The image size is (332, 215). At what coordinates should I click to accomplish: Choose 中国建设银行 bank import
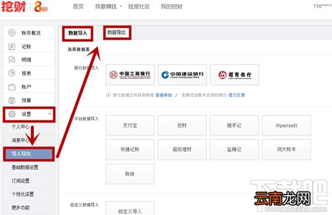(x=182, y=75)
